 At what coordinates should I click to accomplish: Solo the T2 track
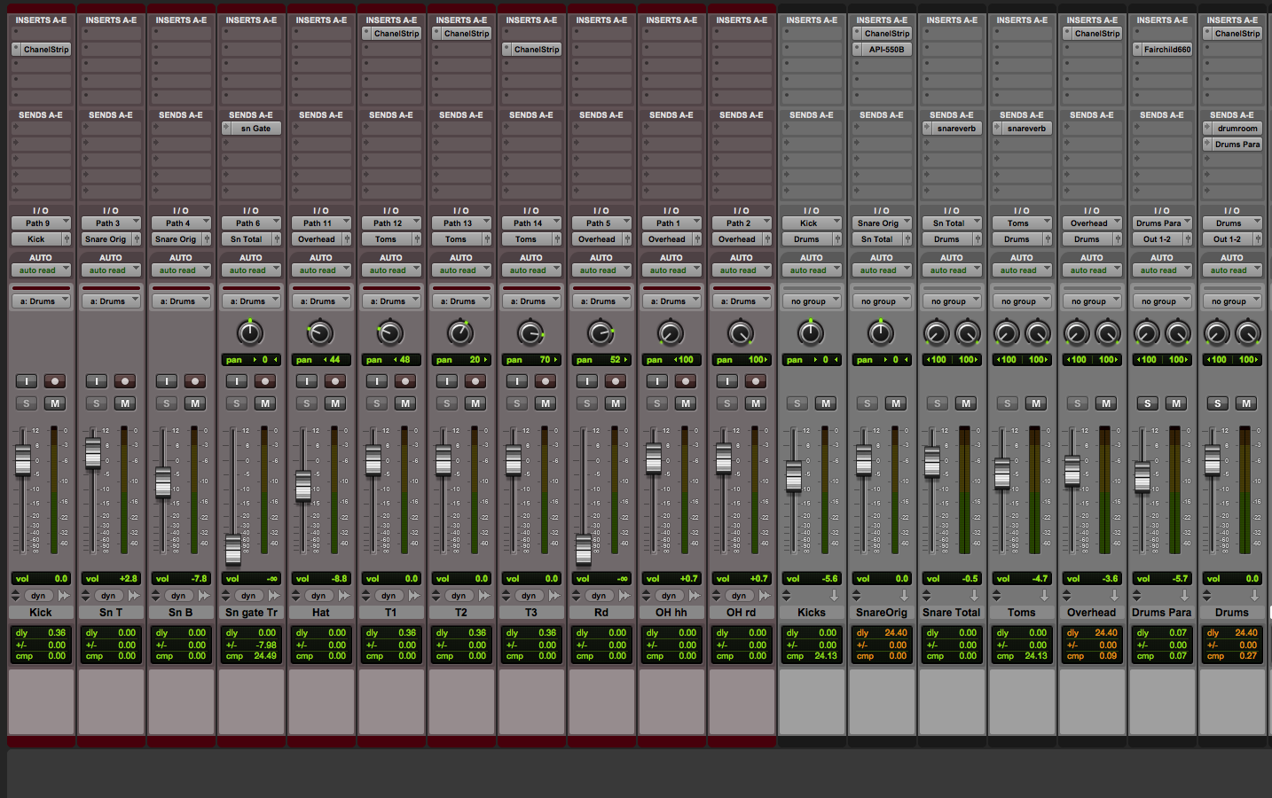[447, 403]
